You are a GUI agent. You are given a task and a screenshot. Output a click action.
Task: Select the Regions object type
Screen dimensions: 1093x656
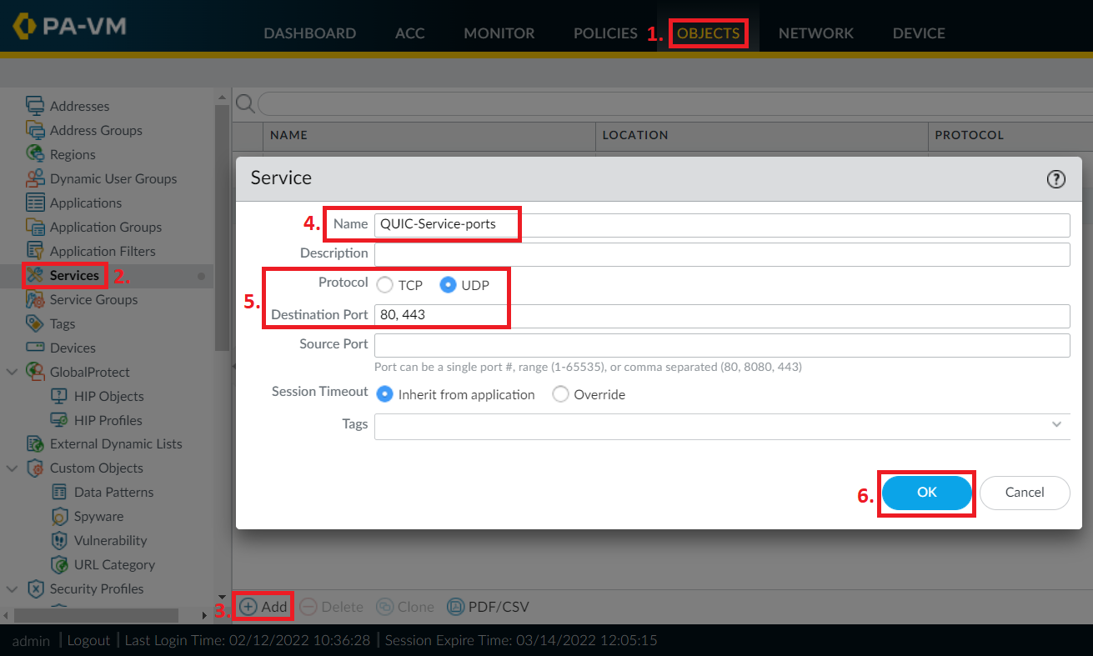(x=73, y=154)
